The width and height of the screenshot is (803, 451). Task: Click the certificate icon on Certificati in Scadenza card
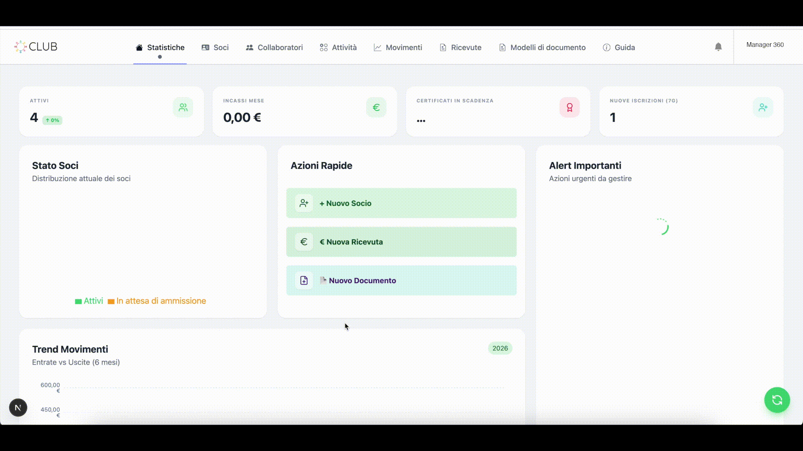pos(569,107)
